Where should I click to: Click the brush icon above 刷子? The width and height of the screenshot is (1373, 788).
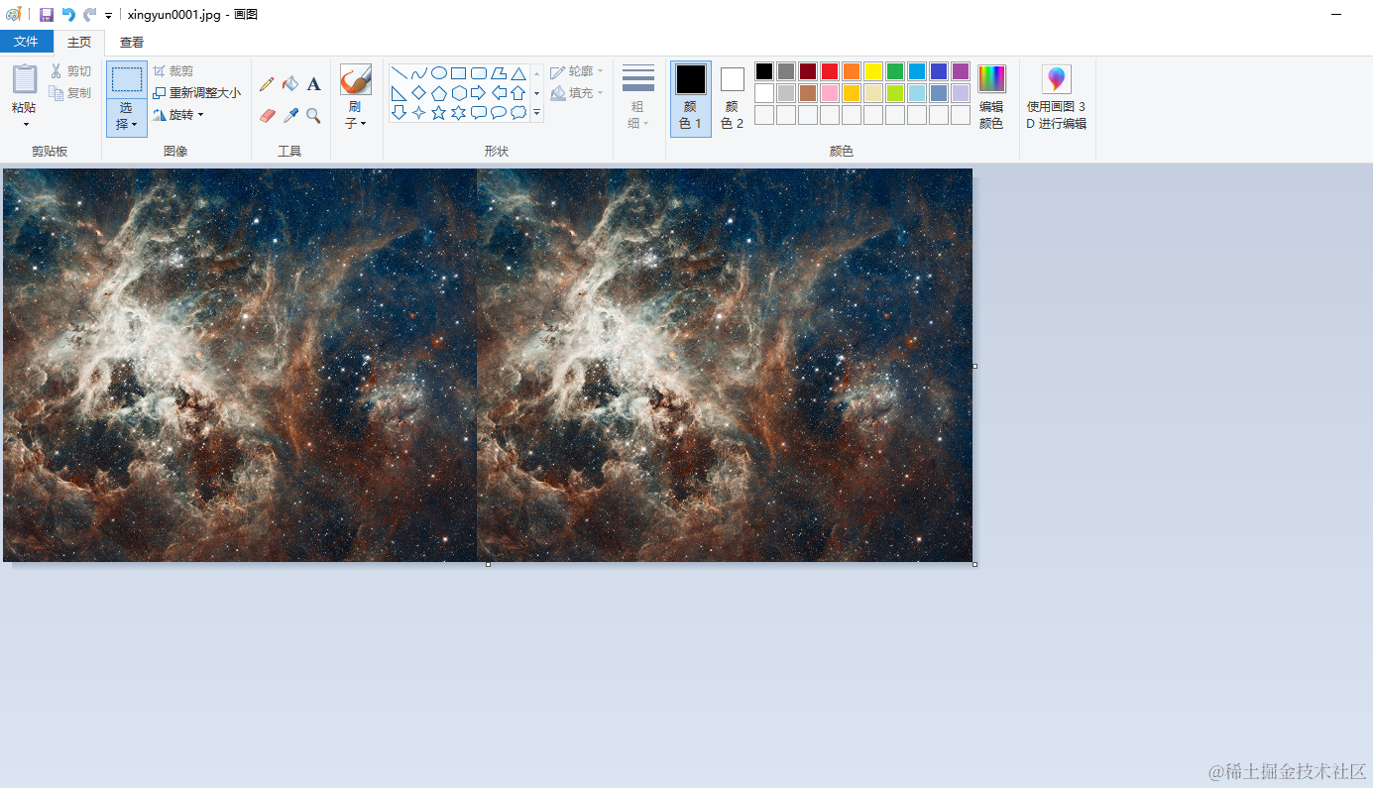click(356, 79)
